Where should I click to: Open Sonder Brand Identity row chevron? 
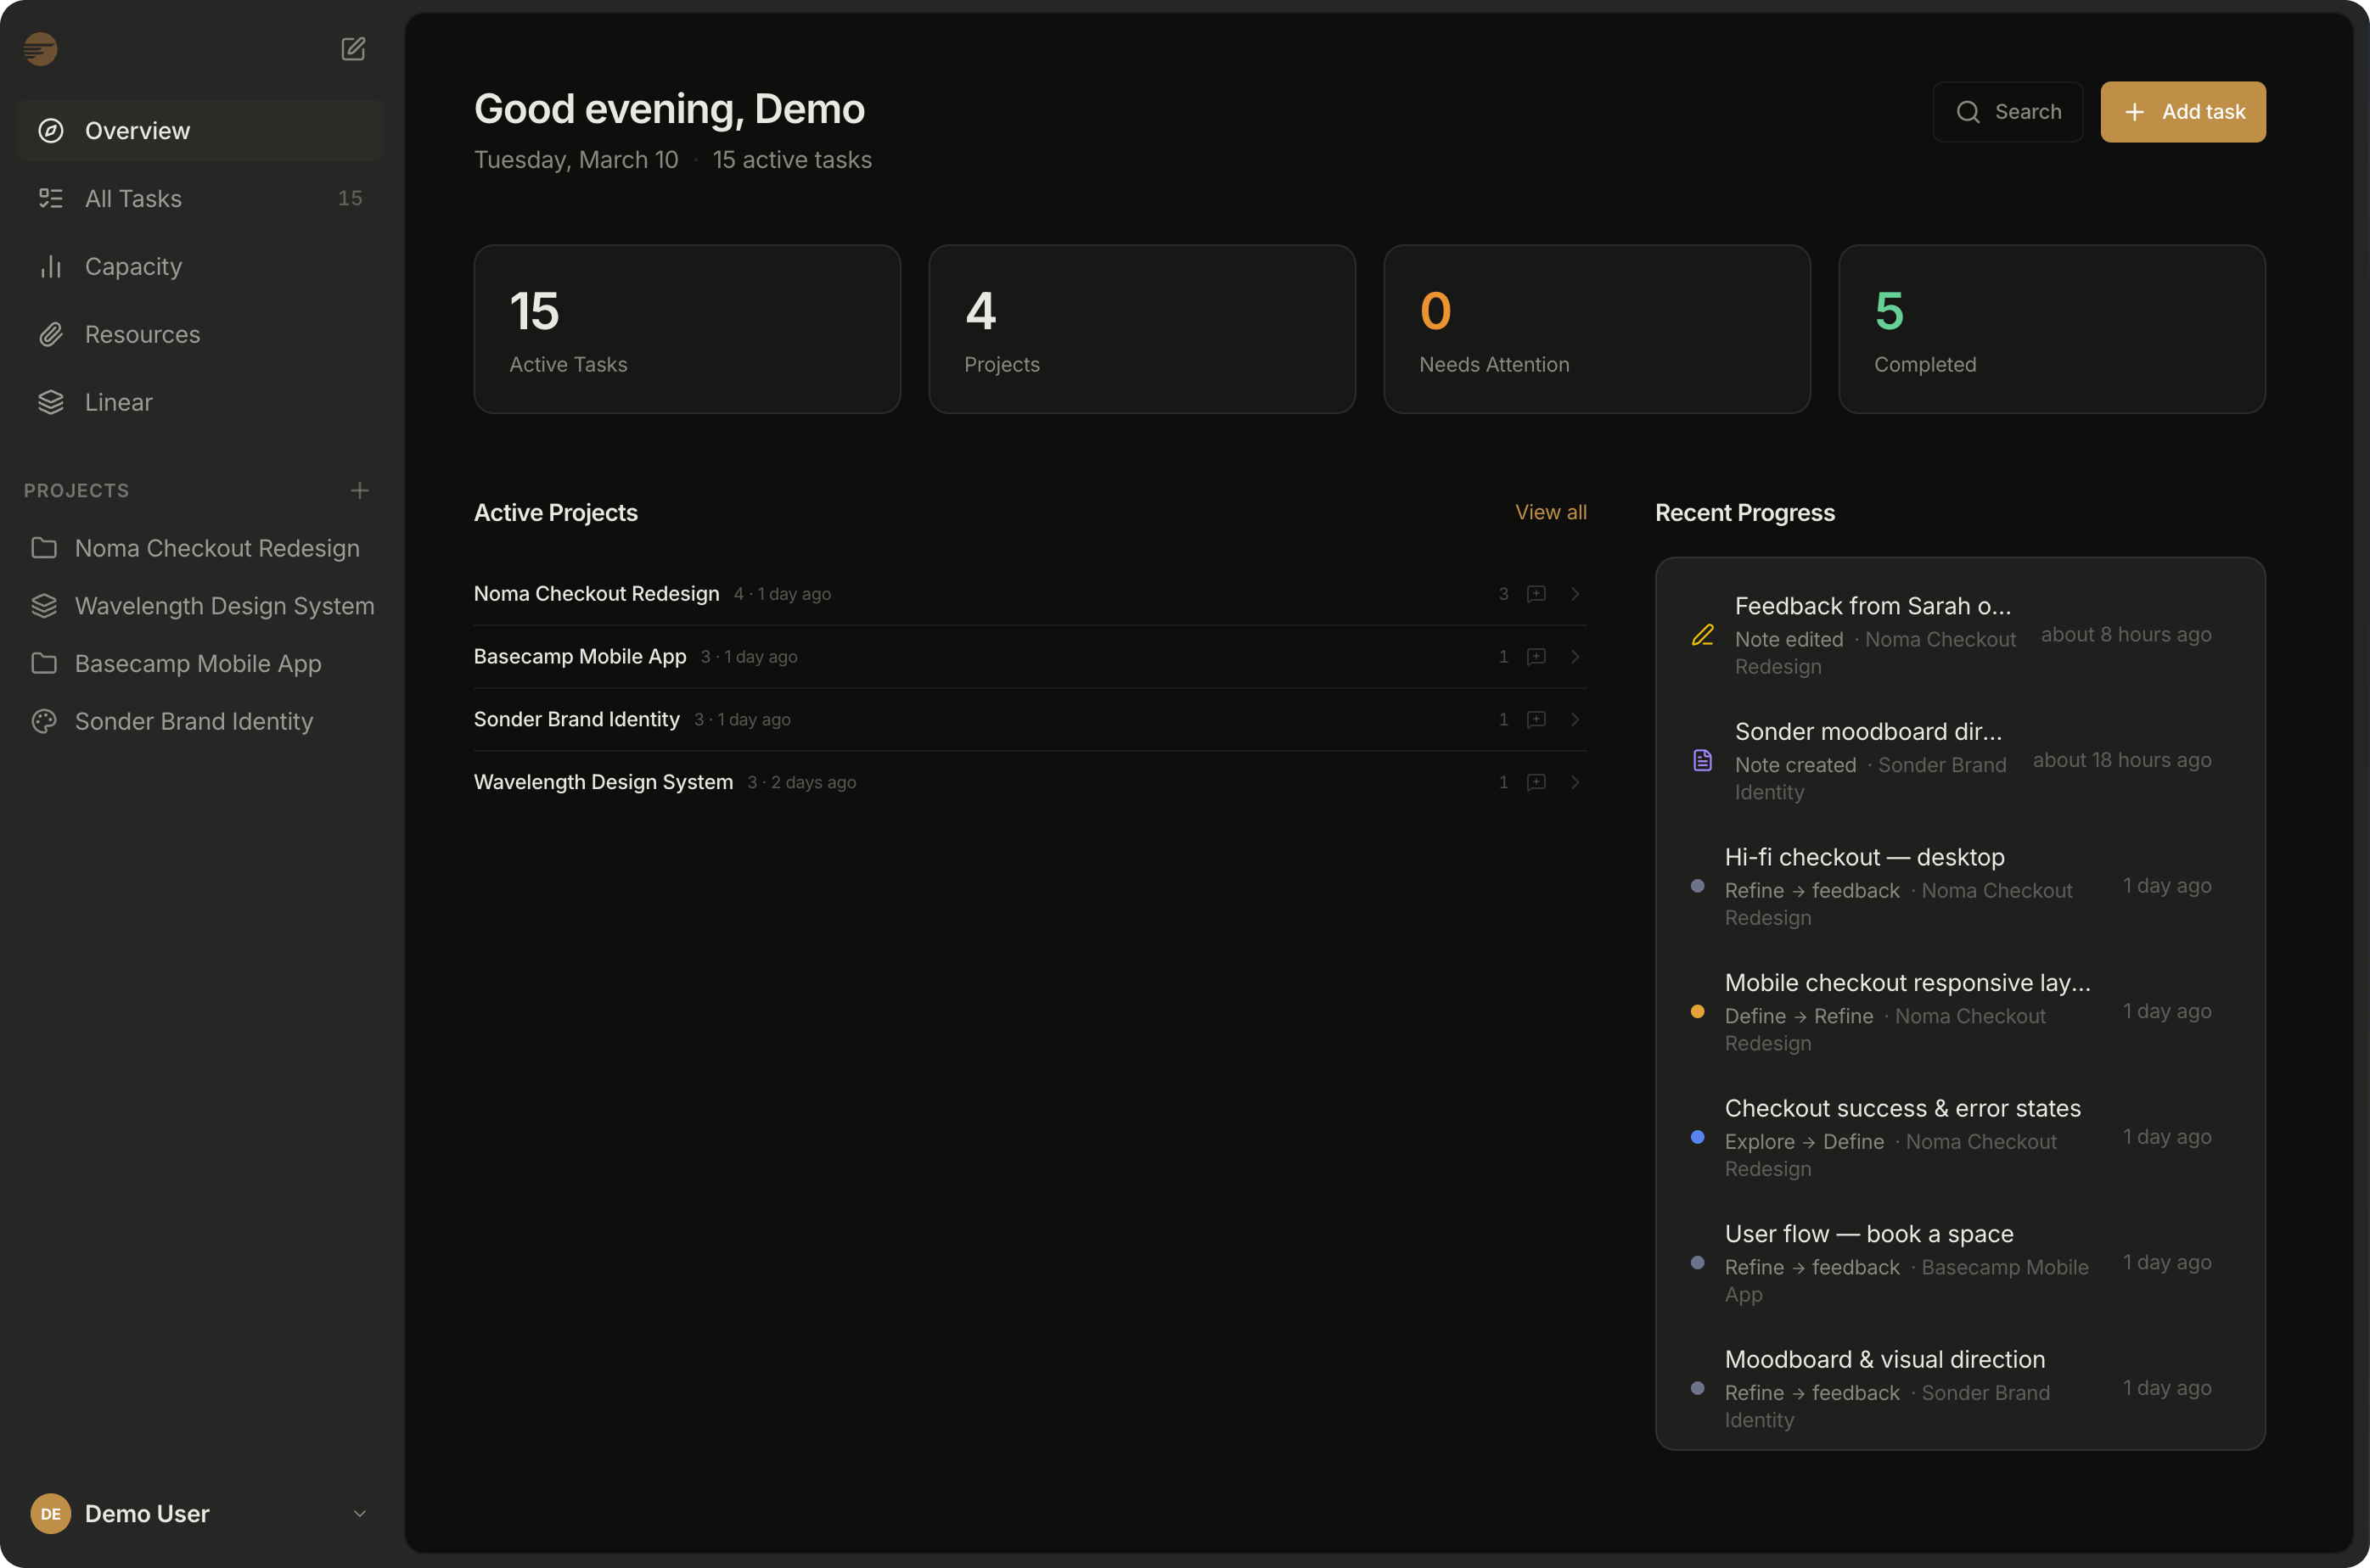click(1575, 720)
